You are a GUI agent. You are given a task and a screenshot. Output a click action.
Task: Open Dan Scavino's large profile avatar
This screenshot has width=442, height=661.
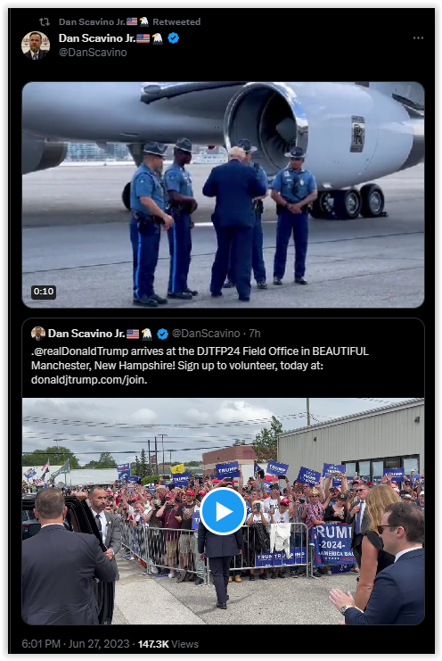(x=36, y=45)
